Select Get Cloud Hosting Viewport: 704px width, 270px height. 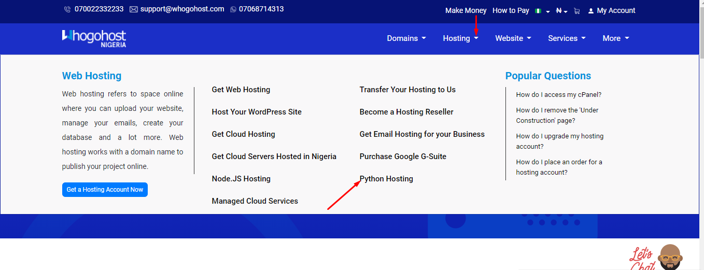click(x=244, y=134)
